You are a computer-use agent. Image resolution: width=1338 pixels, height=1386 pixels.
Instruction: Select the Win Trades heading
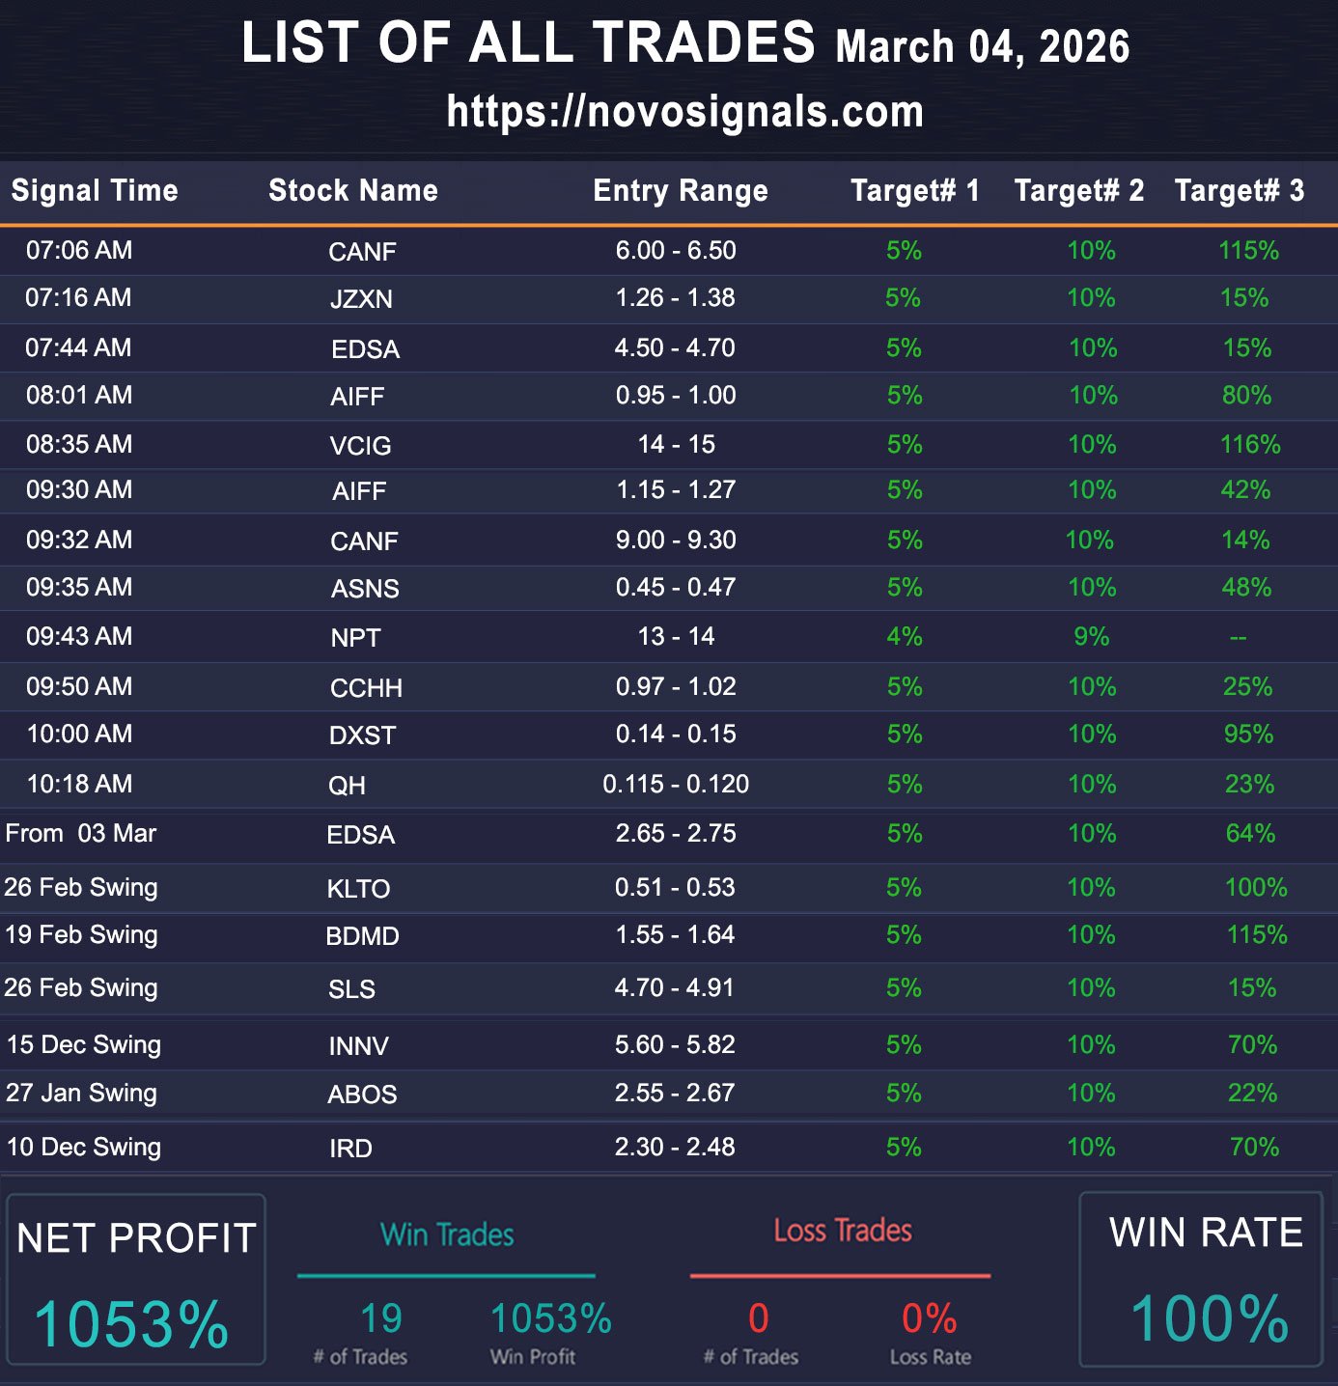[447, 1234]
